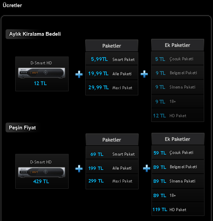Choose the 19,99 TL Aile Paketi row
Image resolution: width=213 pixels, height=221 pixels.
[x=112, y=73]
